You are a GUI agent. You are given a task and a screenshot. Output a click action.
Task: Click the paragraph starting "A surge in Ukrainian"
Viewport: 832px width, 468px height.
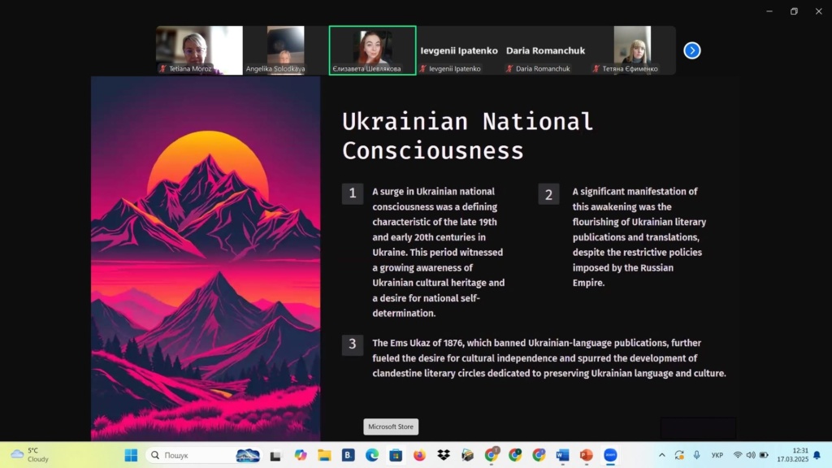438,253
